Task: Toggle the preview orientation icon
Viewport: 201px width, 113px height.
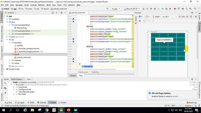Action: coord(147,17)
